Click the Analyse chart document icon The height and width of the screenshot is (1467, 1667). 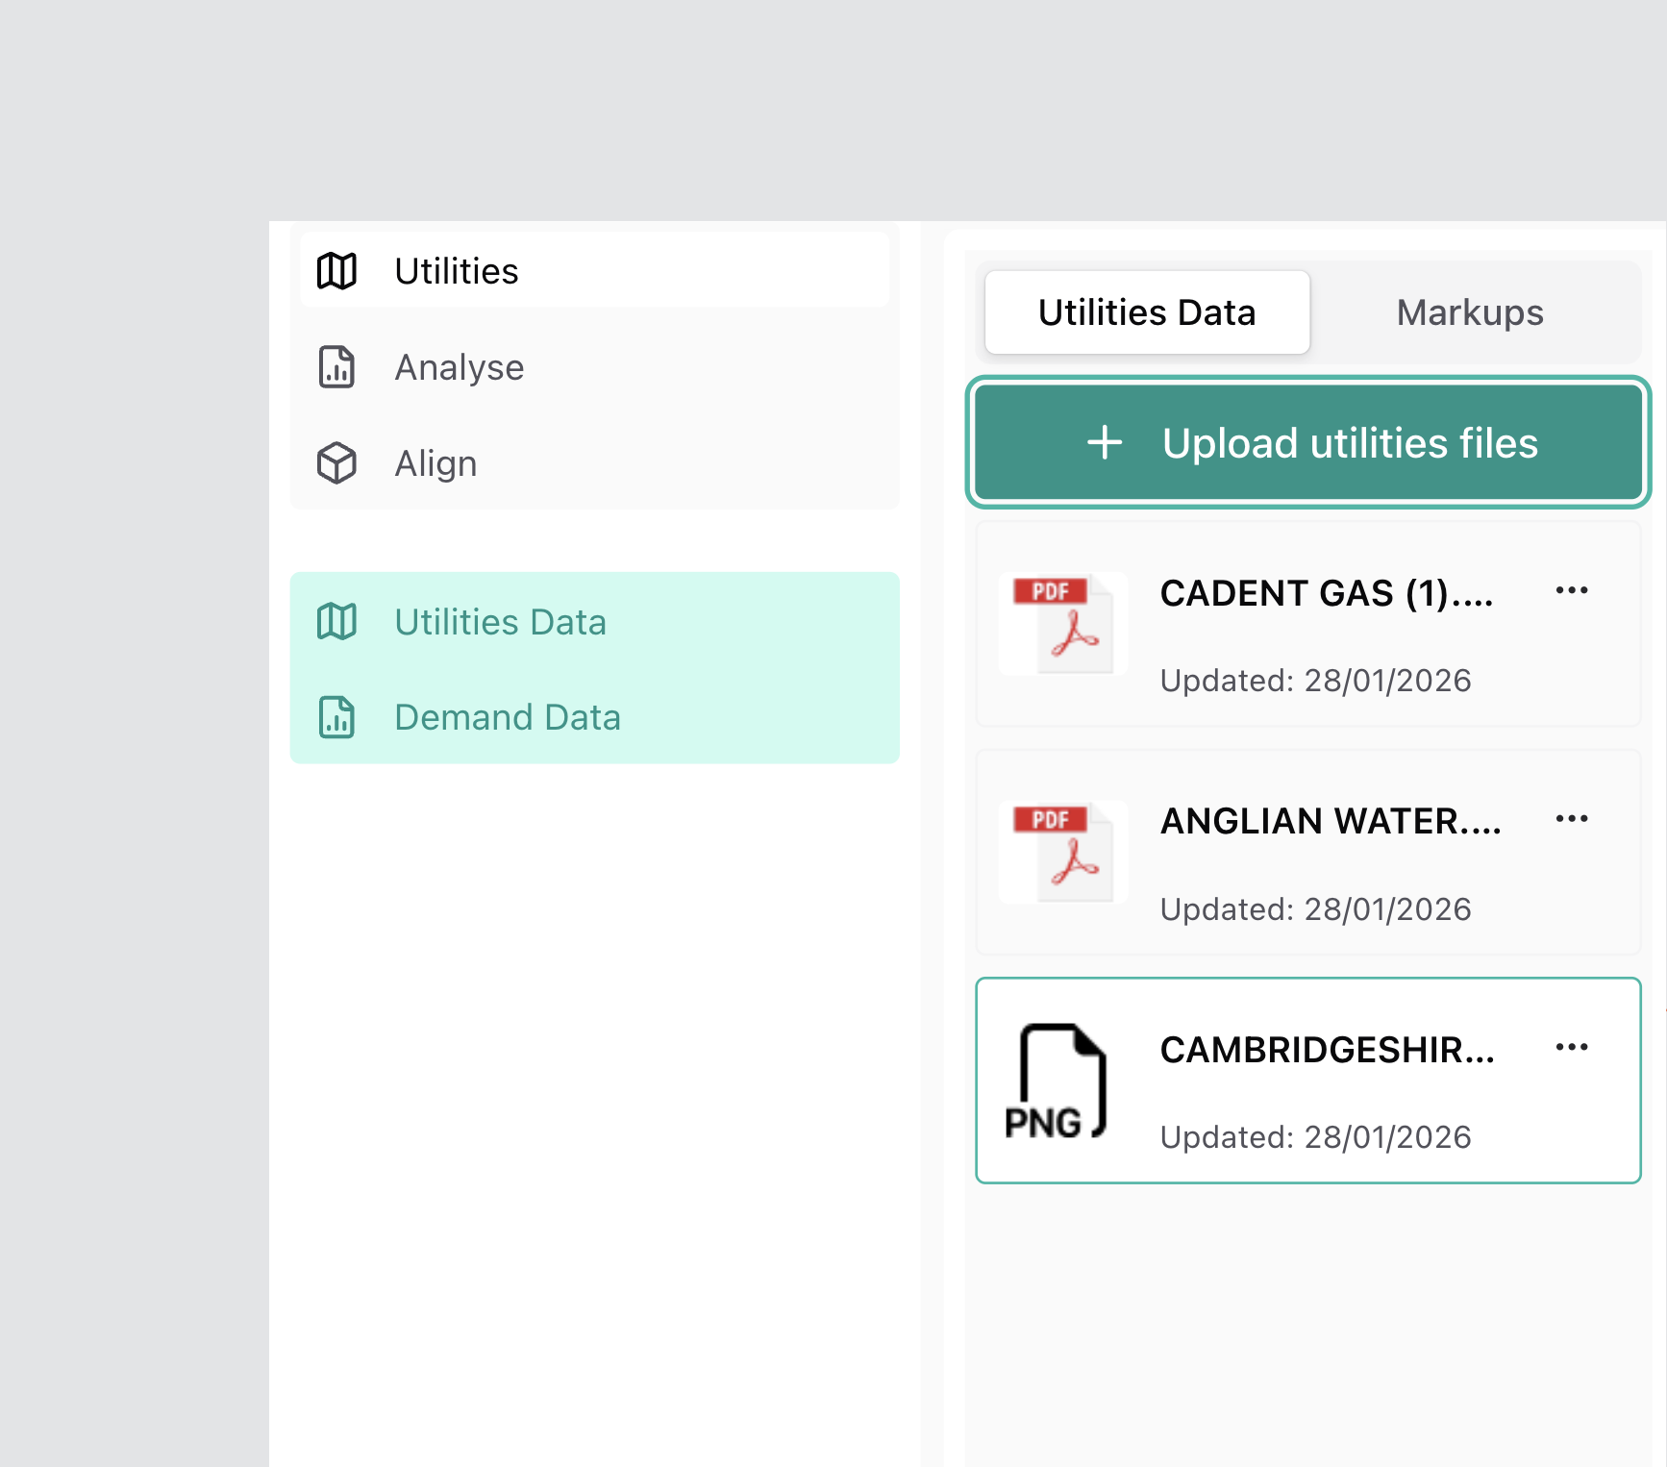(x=336, y=367)
